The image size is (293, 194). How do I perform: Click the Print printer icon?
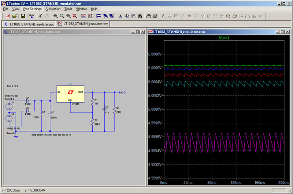point(155,16)
